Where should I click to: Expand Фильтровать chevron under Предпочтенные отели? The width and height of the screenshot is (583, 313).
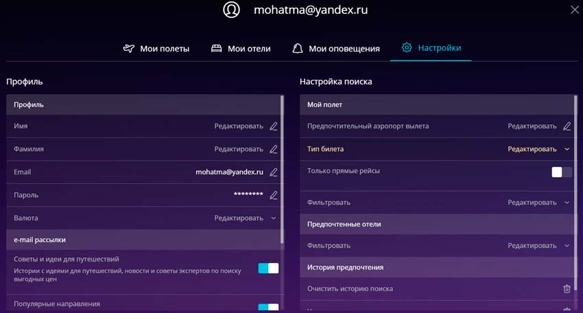(567, 246)
